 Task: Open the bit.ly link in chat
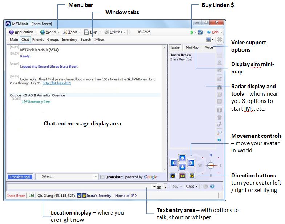click(x=56, y=83)
